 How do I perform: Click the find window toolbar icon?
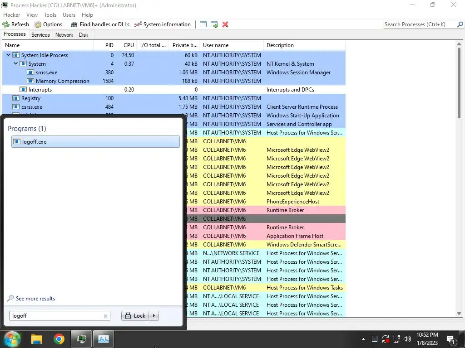[203, 24]
